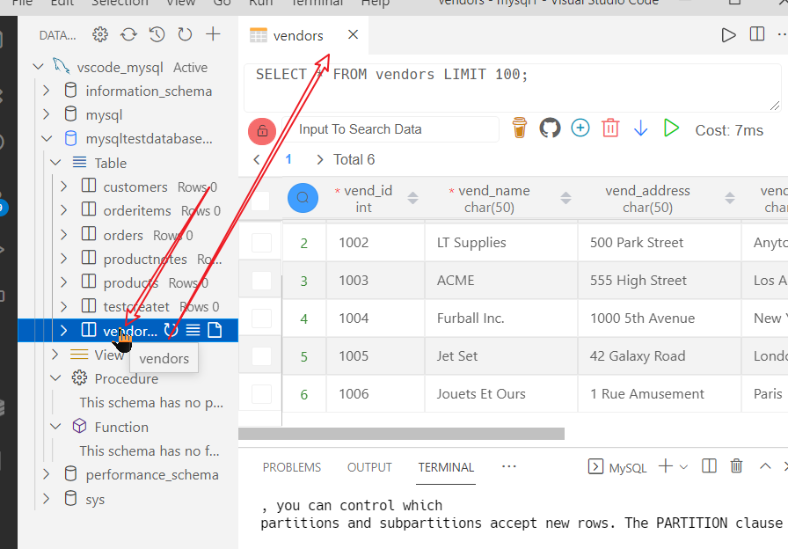Refresh all database connections
This screenshot has width=788, height=549.
click(x=128, y=34)
